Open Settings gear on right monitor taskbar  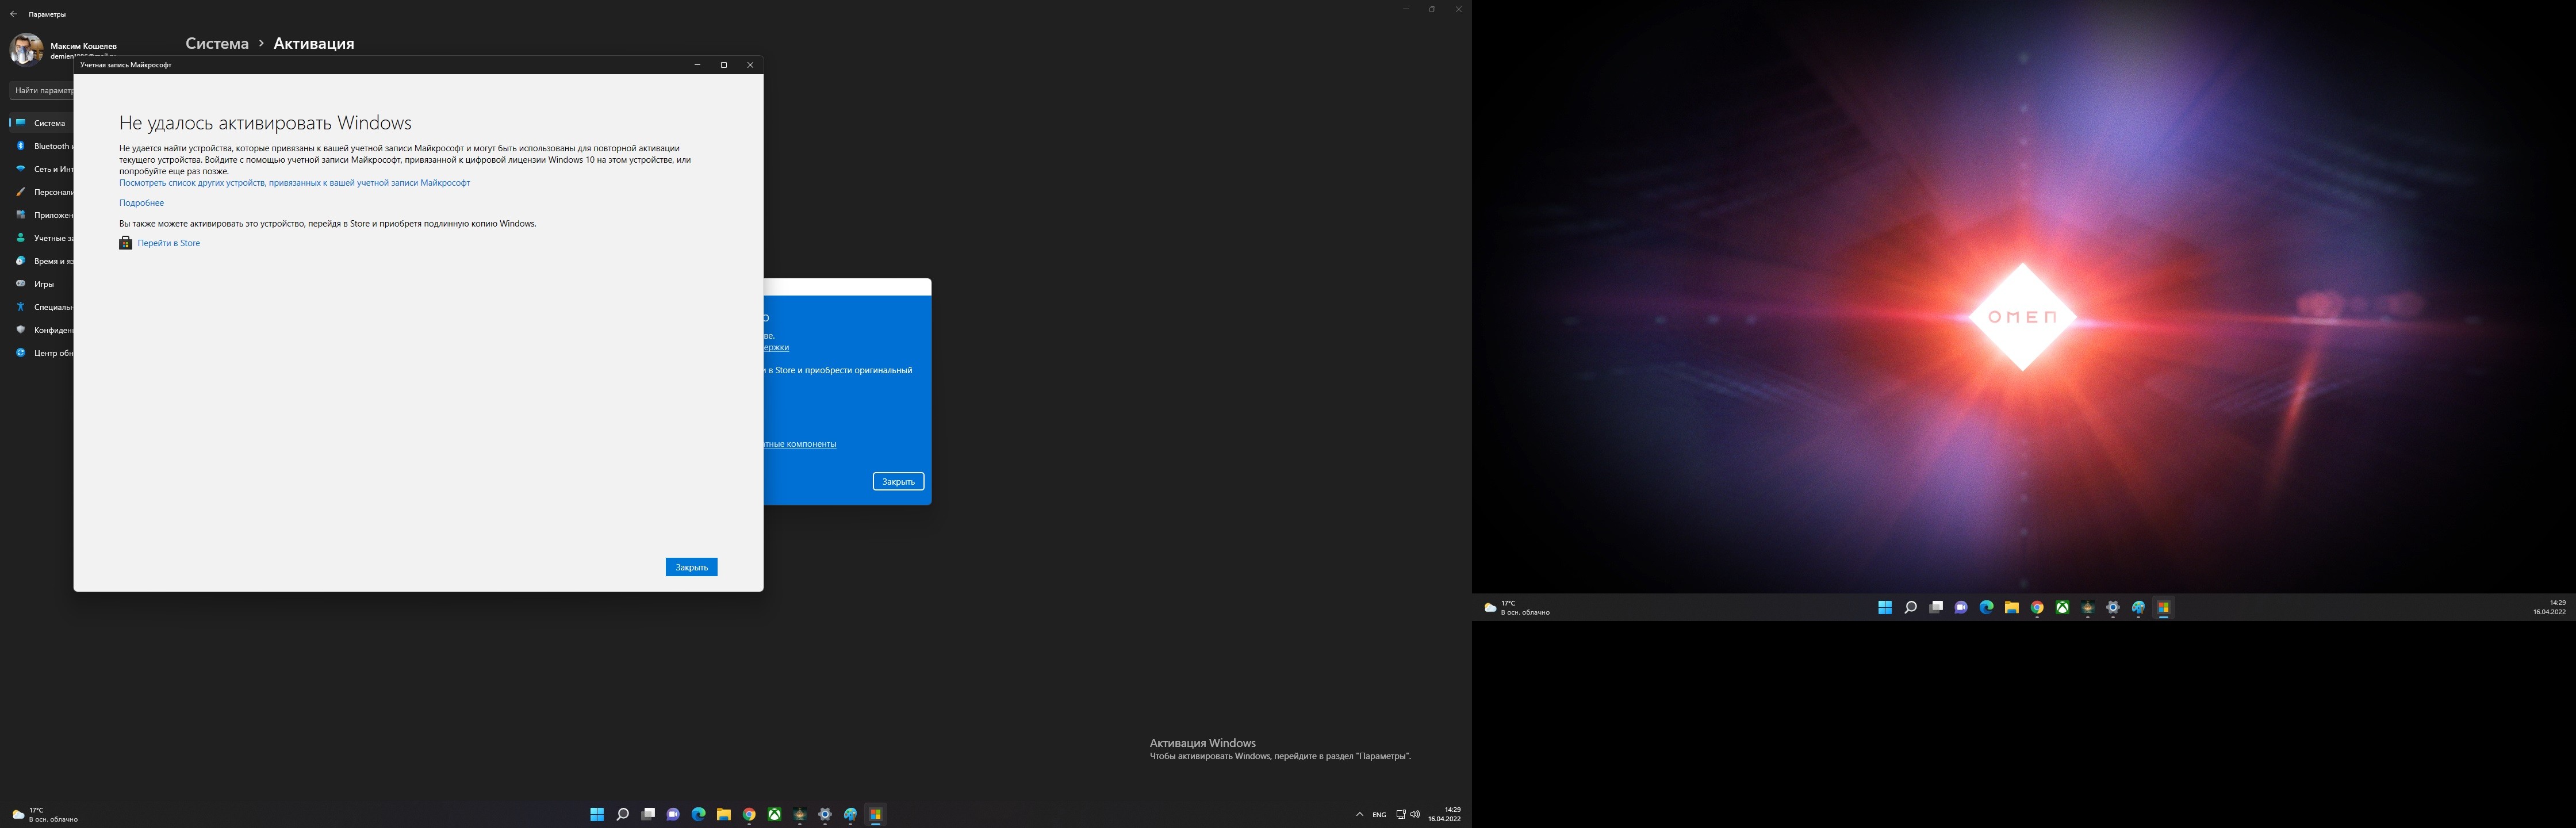click(x=2113, y=608)
